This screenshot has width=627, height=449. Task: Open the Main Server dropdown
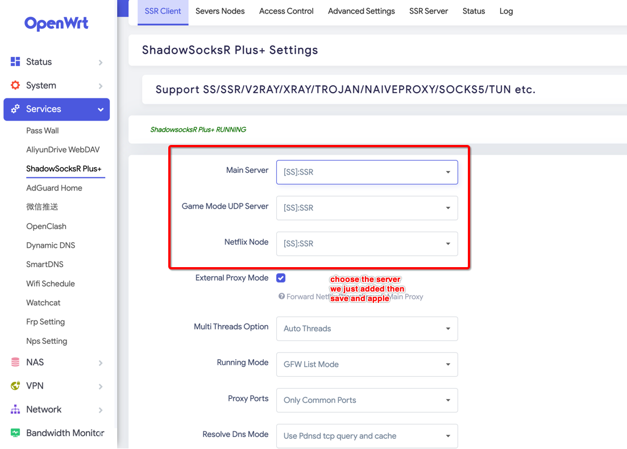click(367, 172)
